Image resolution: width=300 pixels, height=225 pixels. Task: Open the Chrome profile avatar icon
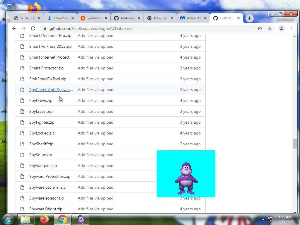[x=282, y=28]
